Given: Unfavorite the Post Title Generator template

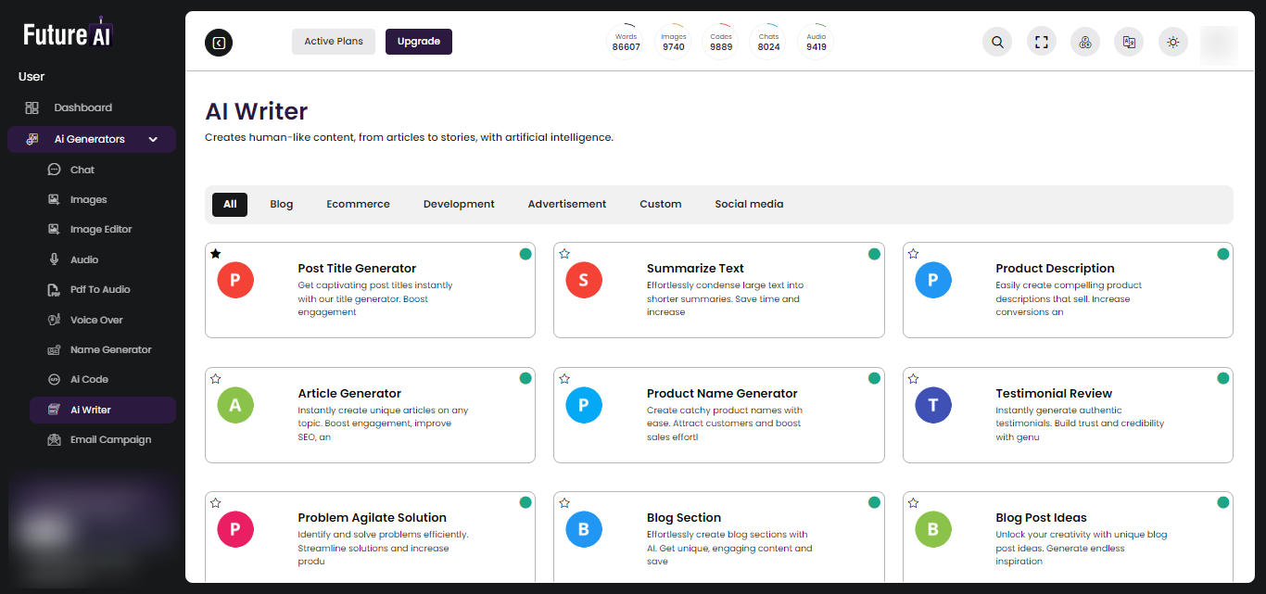Looking at the screenshot, I should (x=215, y=253).
